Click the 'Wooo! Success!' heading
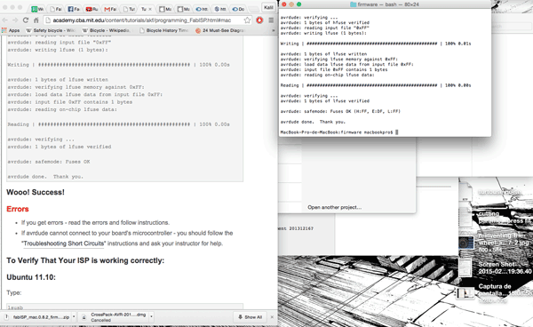Viewport: 533px width, 327px height. [36, 193]
